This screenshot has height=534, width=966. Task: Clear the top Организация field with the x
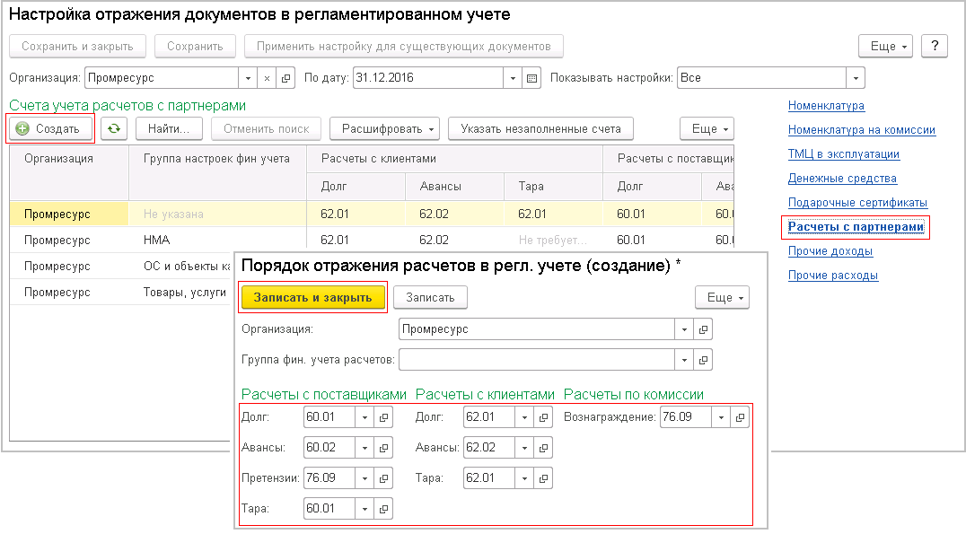click(x=267, y=78)
